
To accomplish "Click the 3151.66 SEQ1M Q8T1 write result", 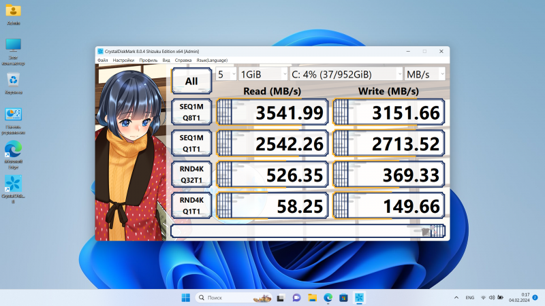I will 388,112.
